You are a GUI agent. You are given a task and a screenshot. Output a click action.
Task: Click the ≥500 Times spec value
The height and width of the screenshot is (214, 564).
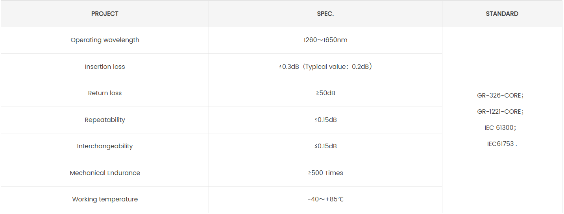tap(325, 173)
